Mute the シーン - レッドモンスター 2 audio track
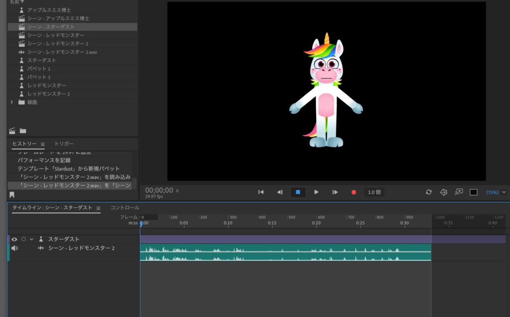The width and height of the screenshot is (510, 317). click(14, 248)
